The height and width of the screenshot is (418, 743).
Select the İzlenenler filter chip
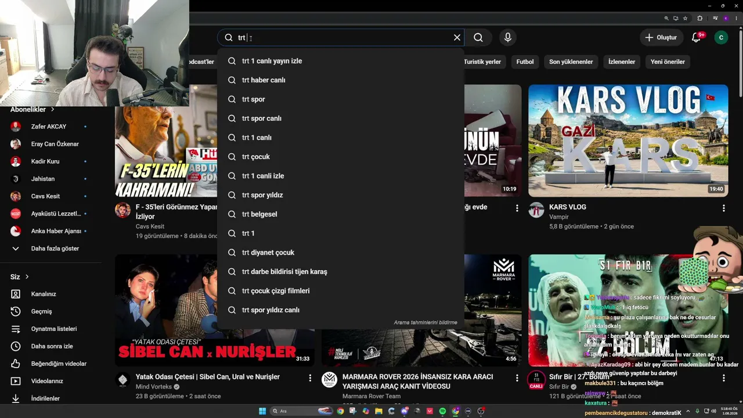pos(622,62)
